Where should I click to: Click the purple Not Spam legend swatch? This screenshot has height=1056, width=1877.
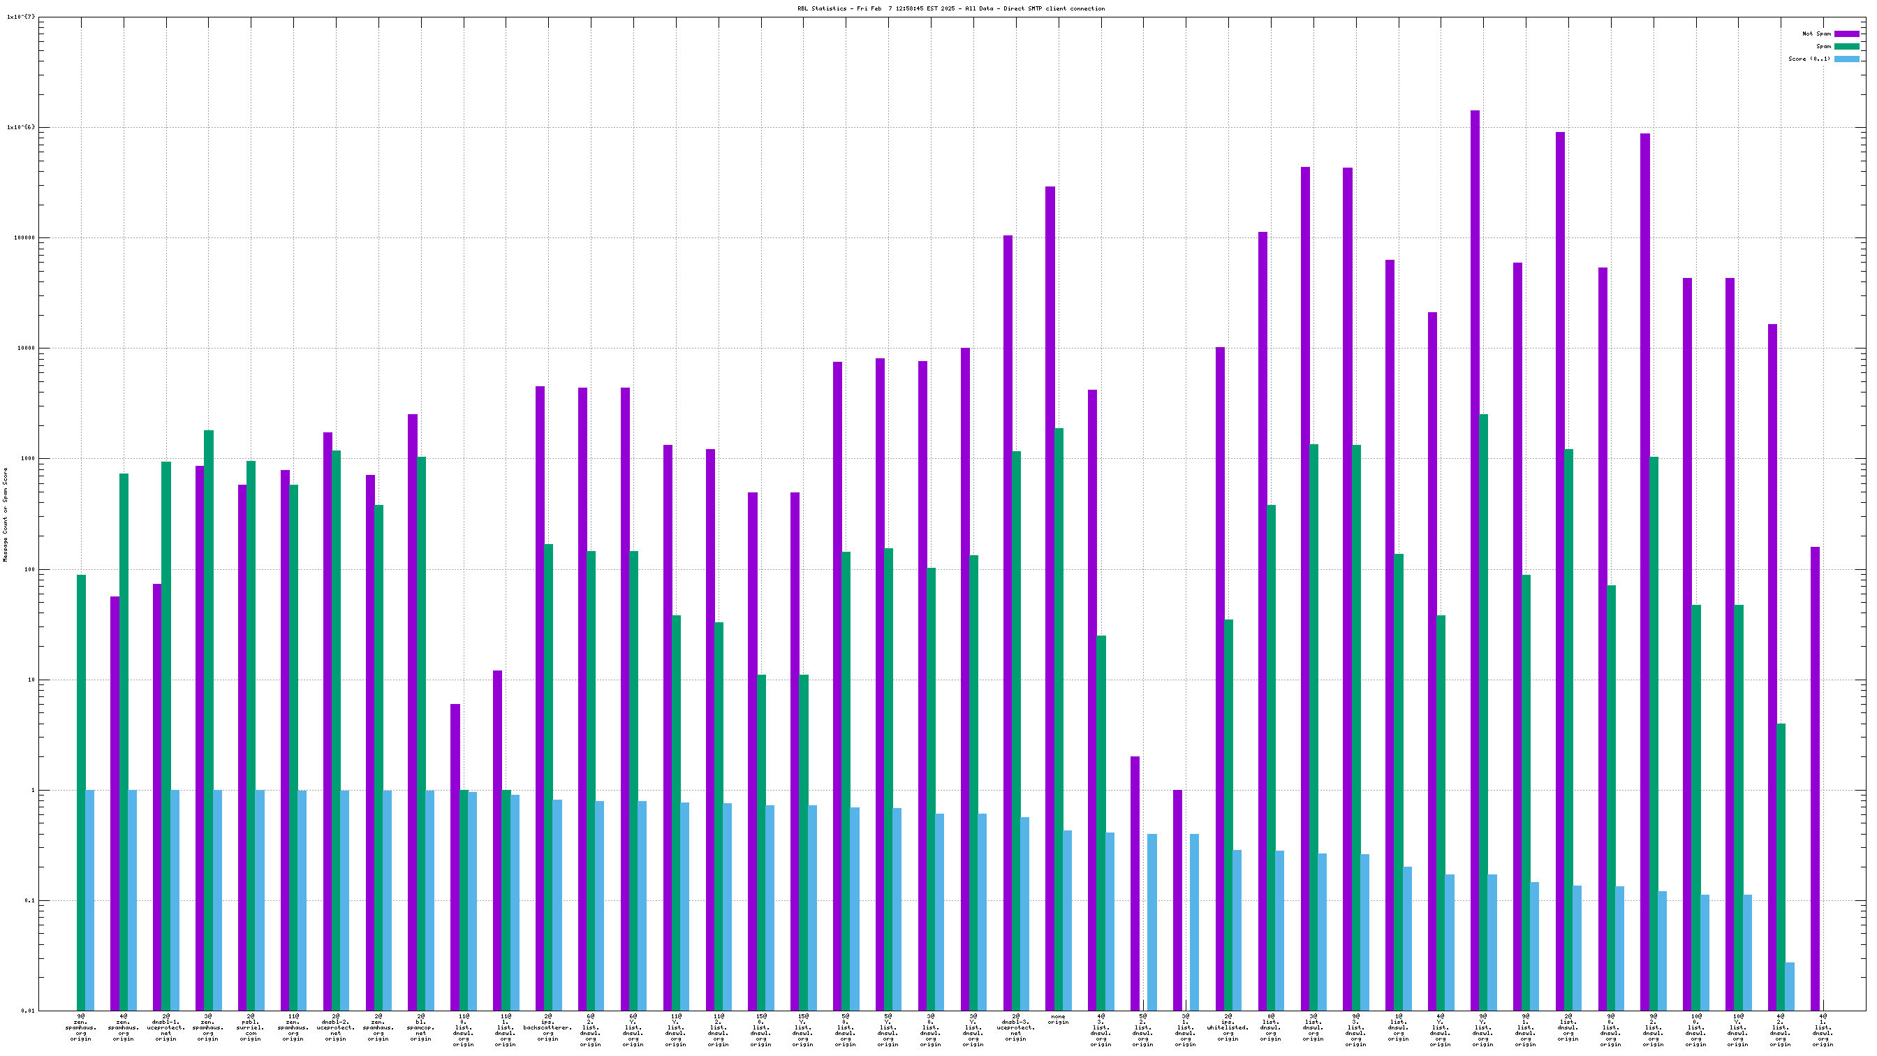pyautogui.click(x=1846, y=34)
